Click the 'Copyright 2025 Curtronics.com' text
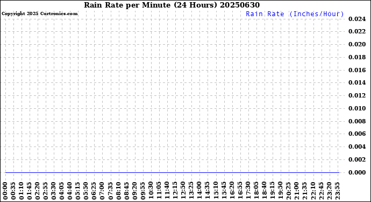 (x=39, y=14)
